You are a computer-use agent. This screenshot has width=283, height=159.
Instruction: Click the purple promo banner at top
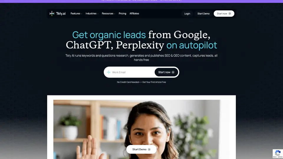[141, 1]
